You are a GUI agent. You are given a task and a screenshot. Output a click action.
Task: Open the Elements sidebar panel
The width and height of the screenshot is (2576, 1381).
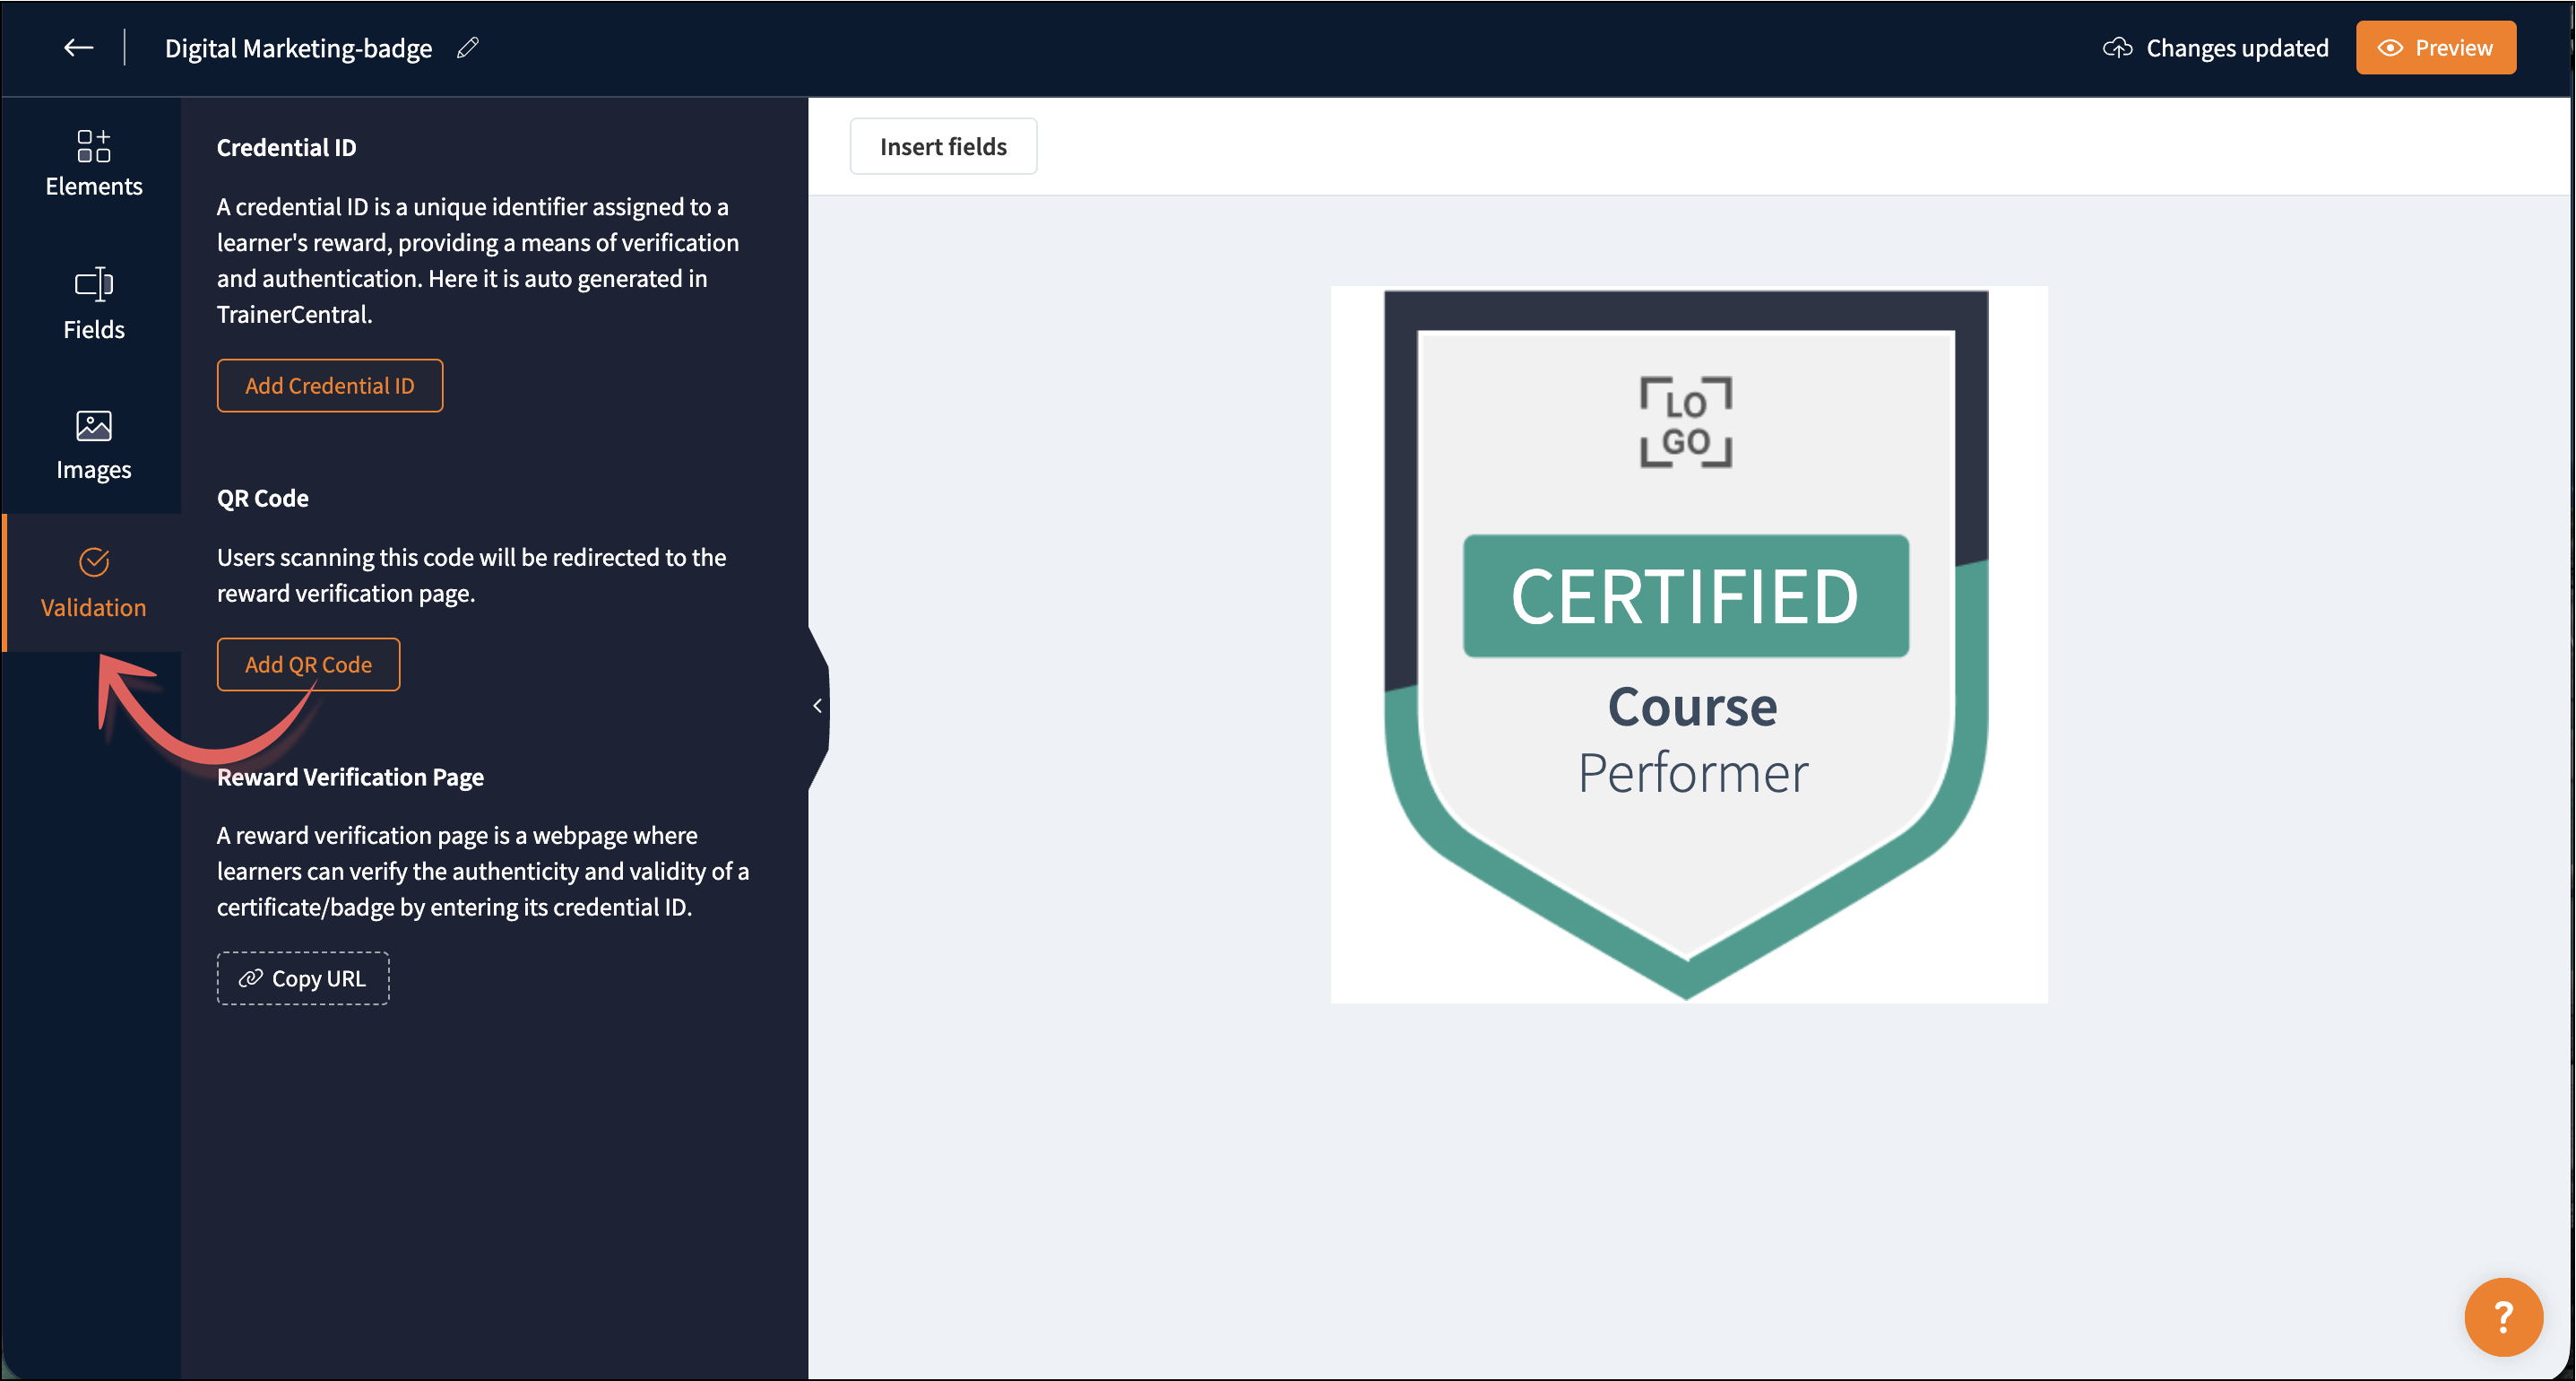(x=93, y=163)
